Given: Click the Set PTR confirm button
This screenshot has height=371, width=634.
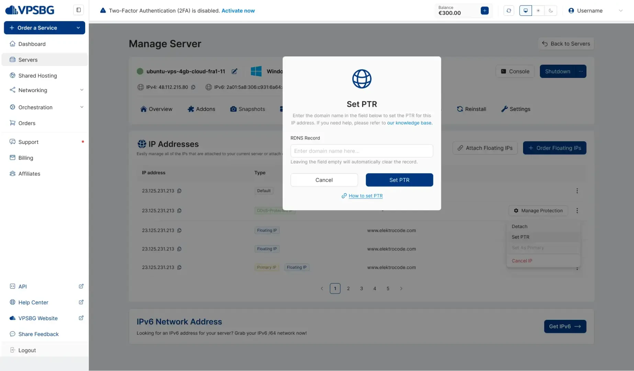Looking at the screenshot, I should [399, 180].
